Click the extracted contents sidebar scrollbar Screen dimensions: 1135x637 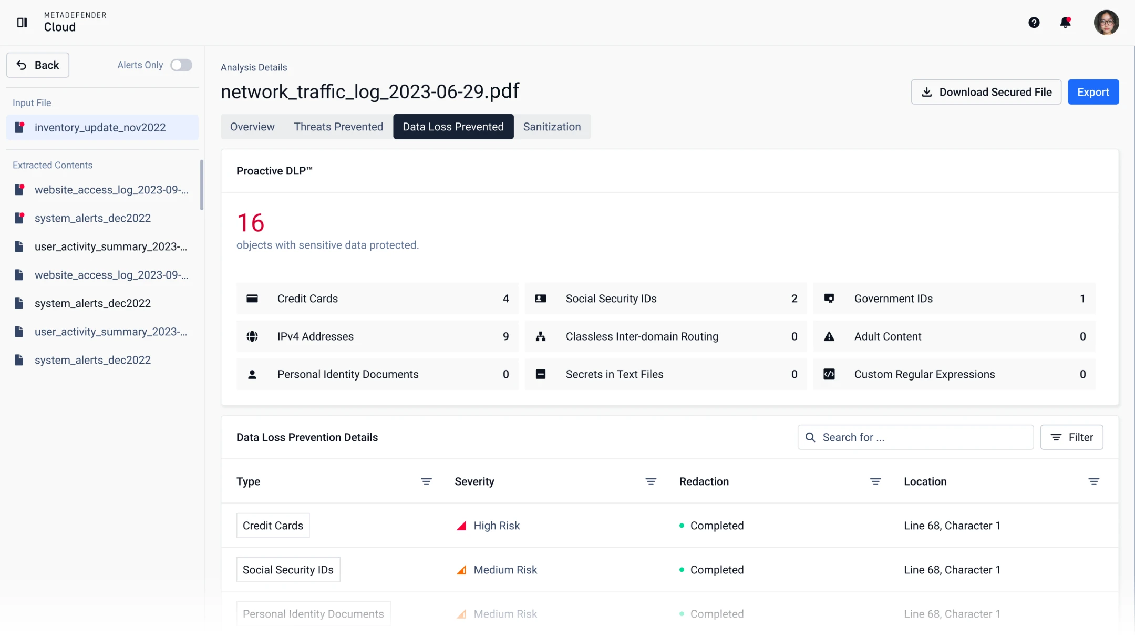pos(202,185)
